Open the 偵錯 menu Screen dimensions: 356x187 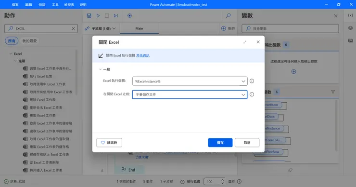[42, 4]
